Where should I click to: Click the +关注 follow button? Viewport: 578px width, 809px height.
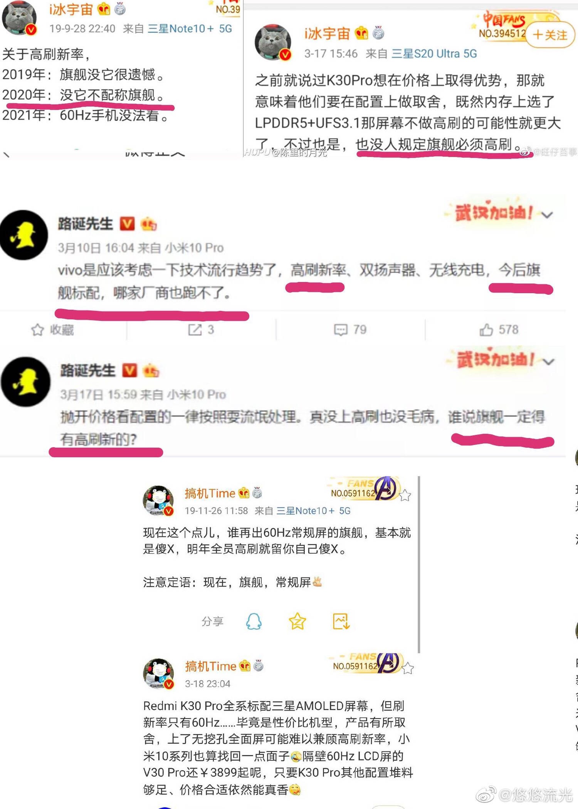[550, 35]
